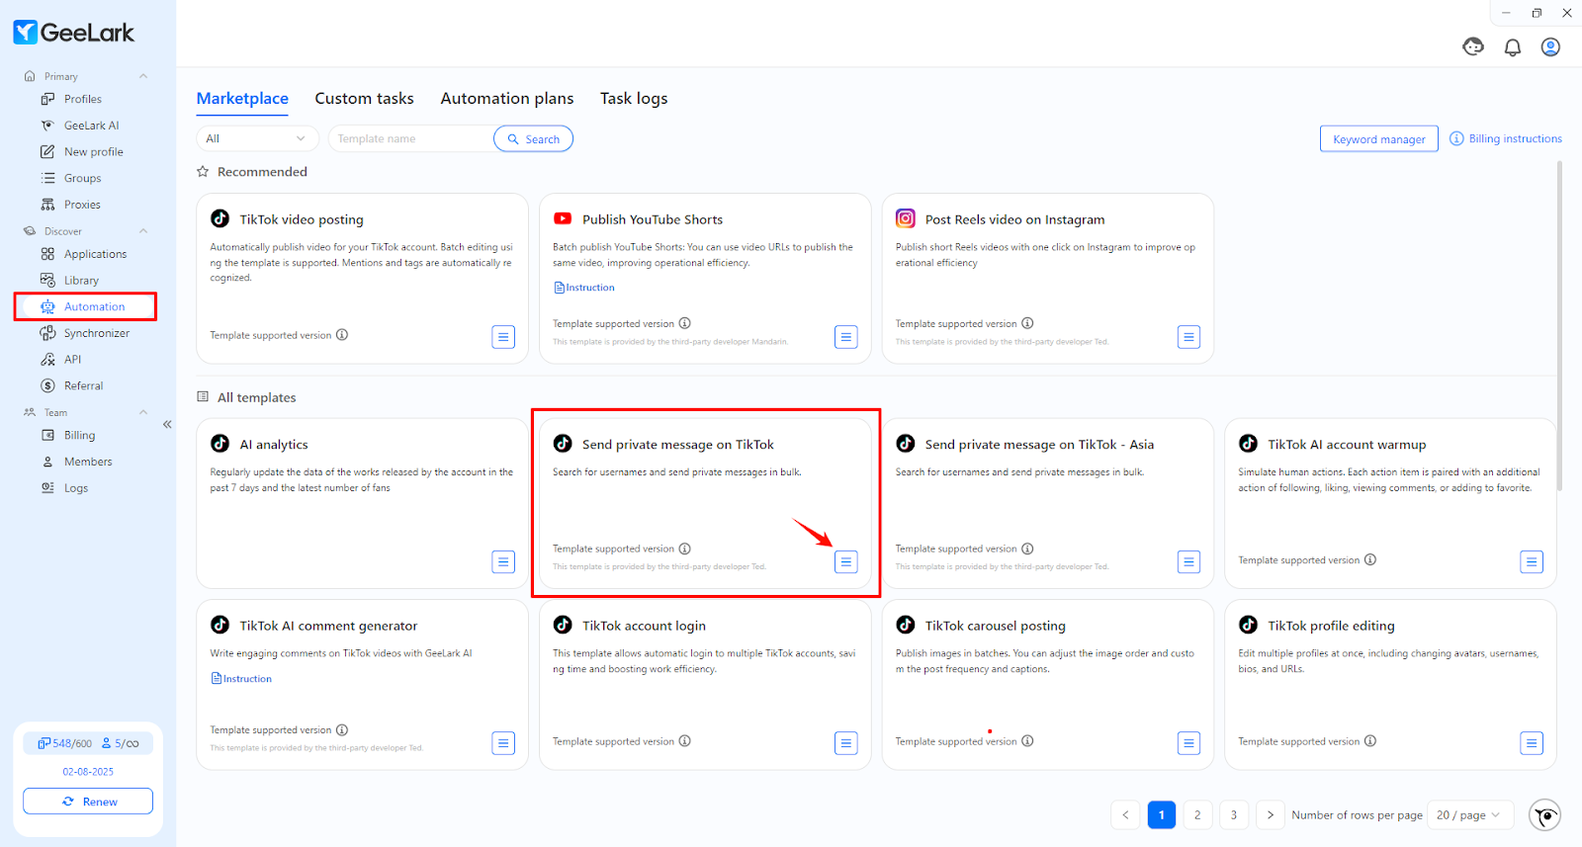Click the GeeLark logo
This screenshot has height=847, width=1582.
pos(73,33)
